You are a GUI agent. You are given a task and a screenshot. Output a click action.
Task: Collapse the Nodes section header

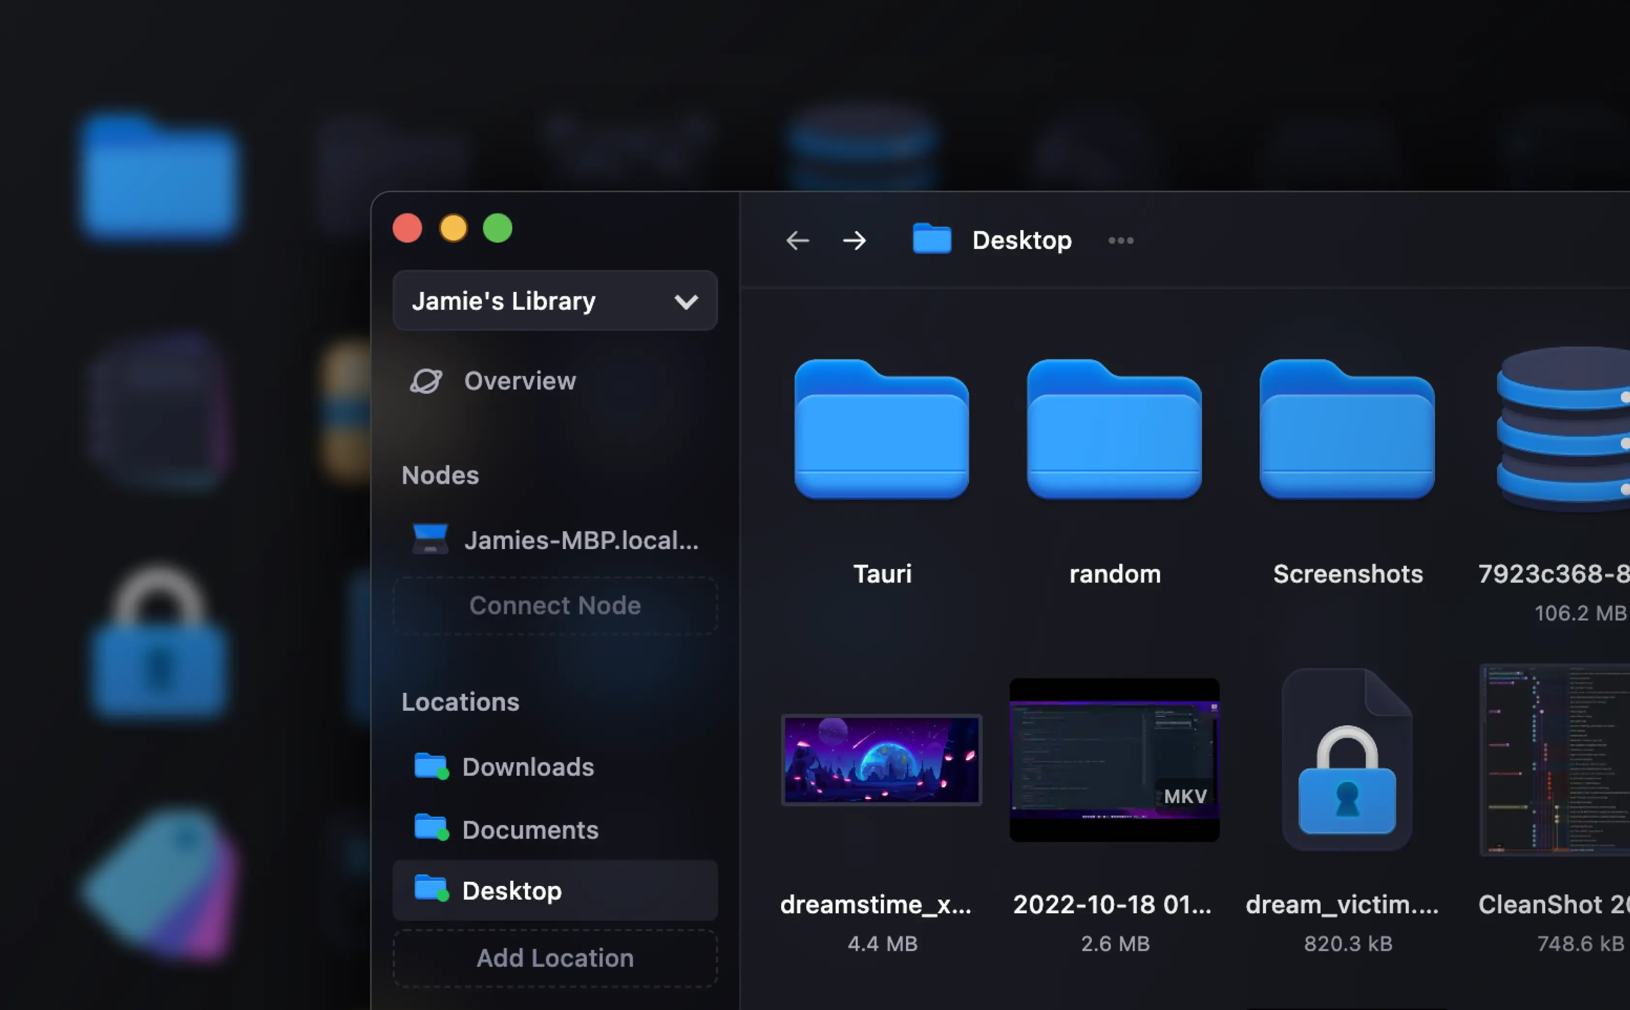pyautogui.click(x=440, y=474)
